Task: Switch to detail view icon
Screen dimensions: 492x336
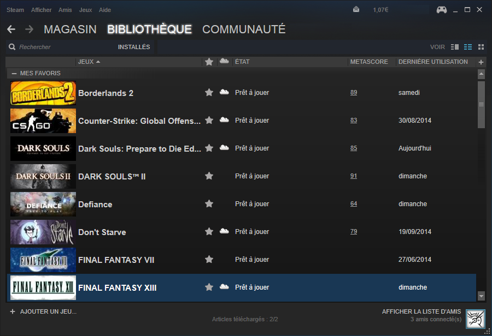Action: 455,47
